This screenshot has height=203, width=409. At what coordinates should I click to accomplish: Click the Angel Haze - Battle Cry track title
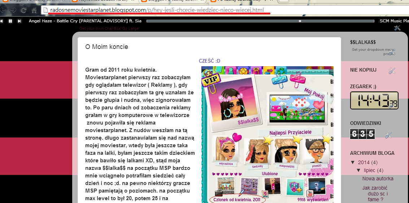tap(85, 21)
